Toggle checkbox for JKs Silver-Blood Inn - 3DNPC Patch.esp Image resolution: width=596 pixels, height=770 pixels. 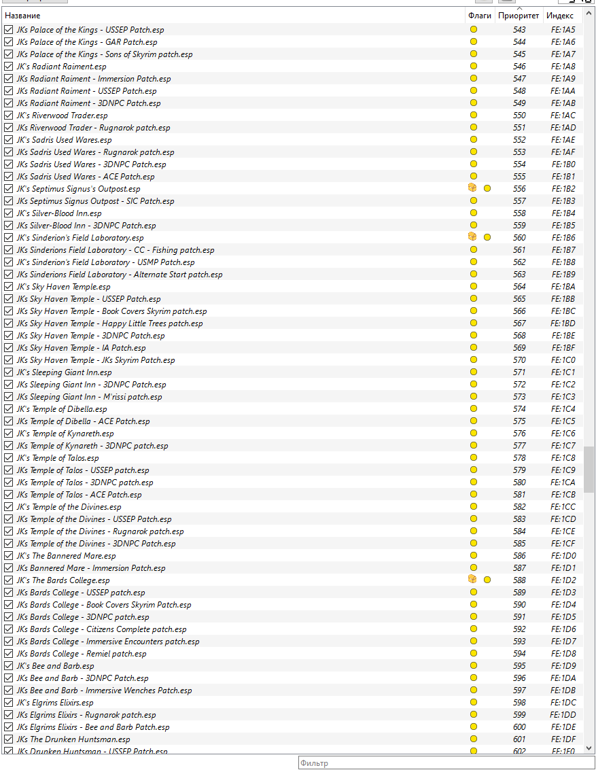pos(8,226)
